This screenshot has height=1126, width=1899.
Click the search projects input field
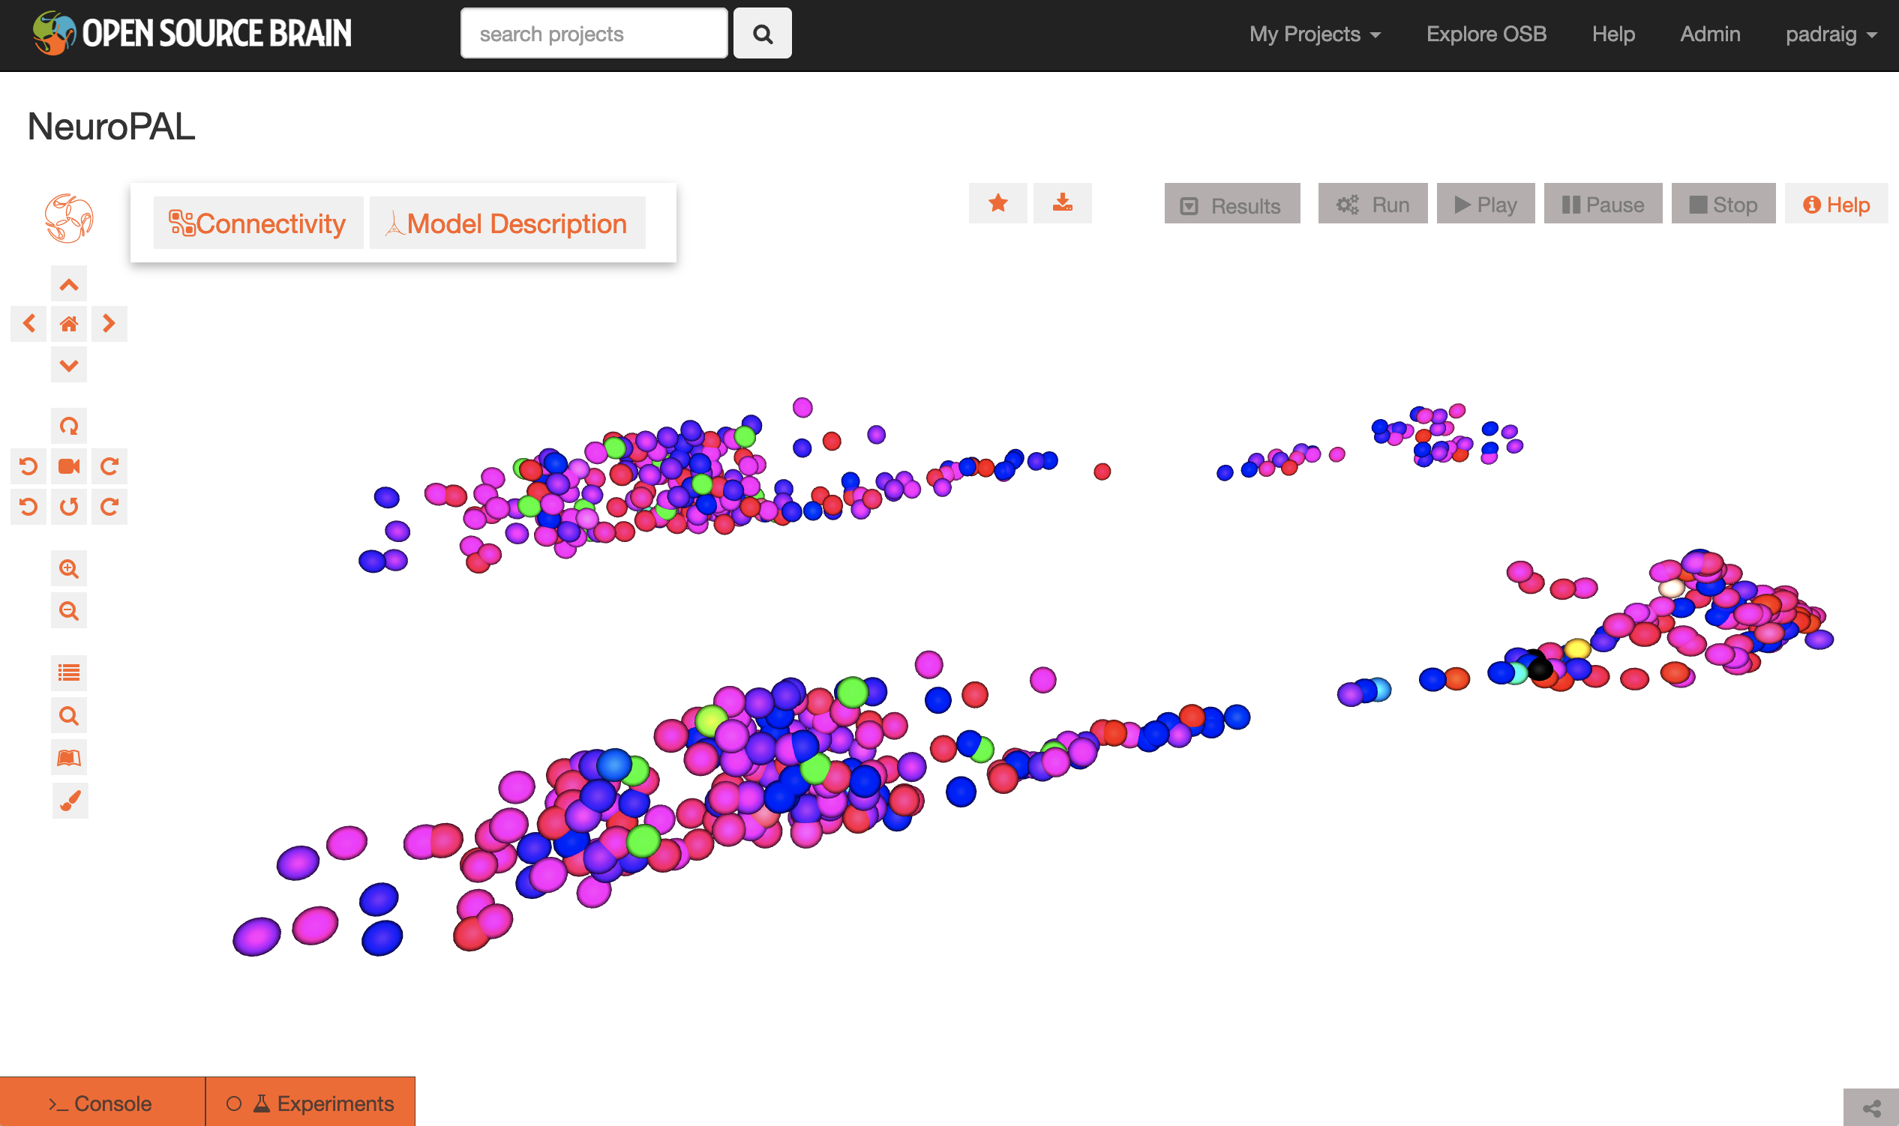point(593,34)
